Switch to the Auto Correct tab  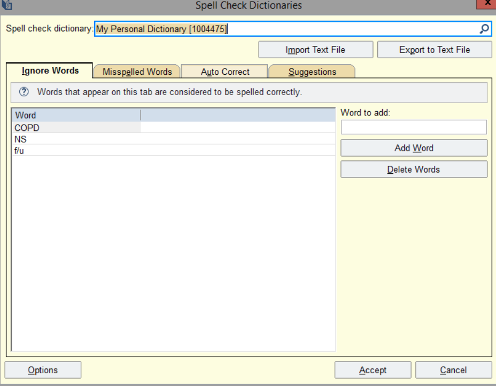225,72
